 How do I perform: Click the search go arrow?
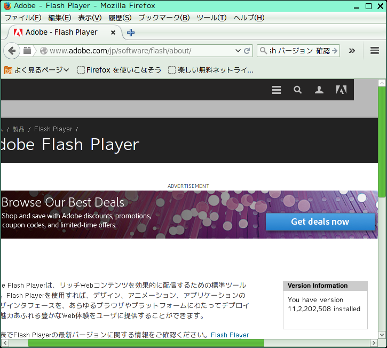coord(335,51)
